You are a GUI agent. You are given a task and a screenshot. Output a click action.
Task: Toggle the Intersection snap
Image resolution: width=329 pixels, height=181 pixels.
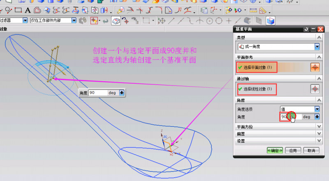[199, 21]
